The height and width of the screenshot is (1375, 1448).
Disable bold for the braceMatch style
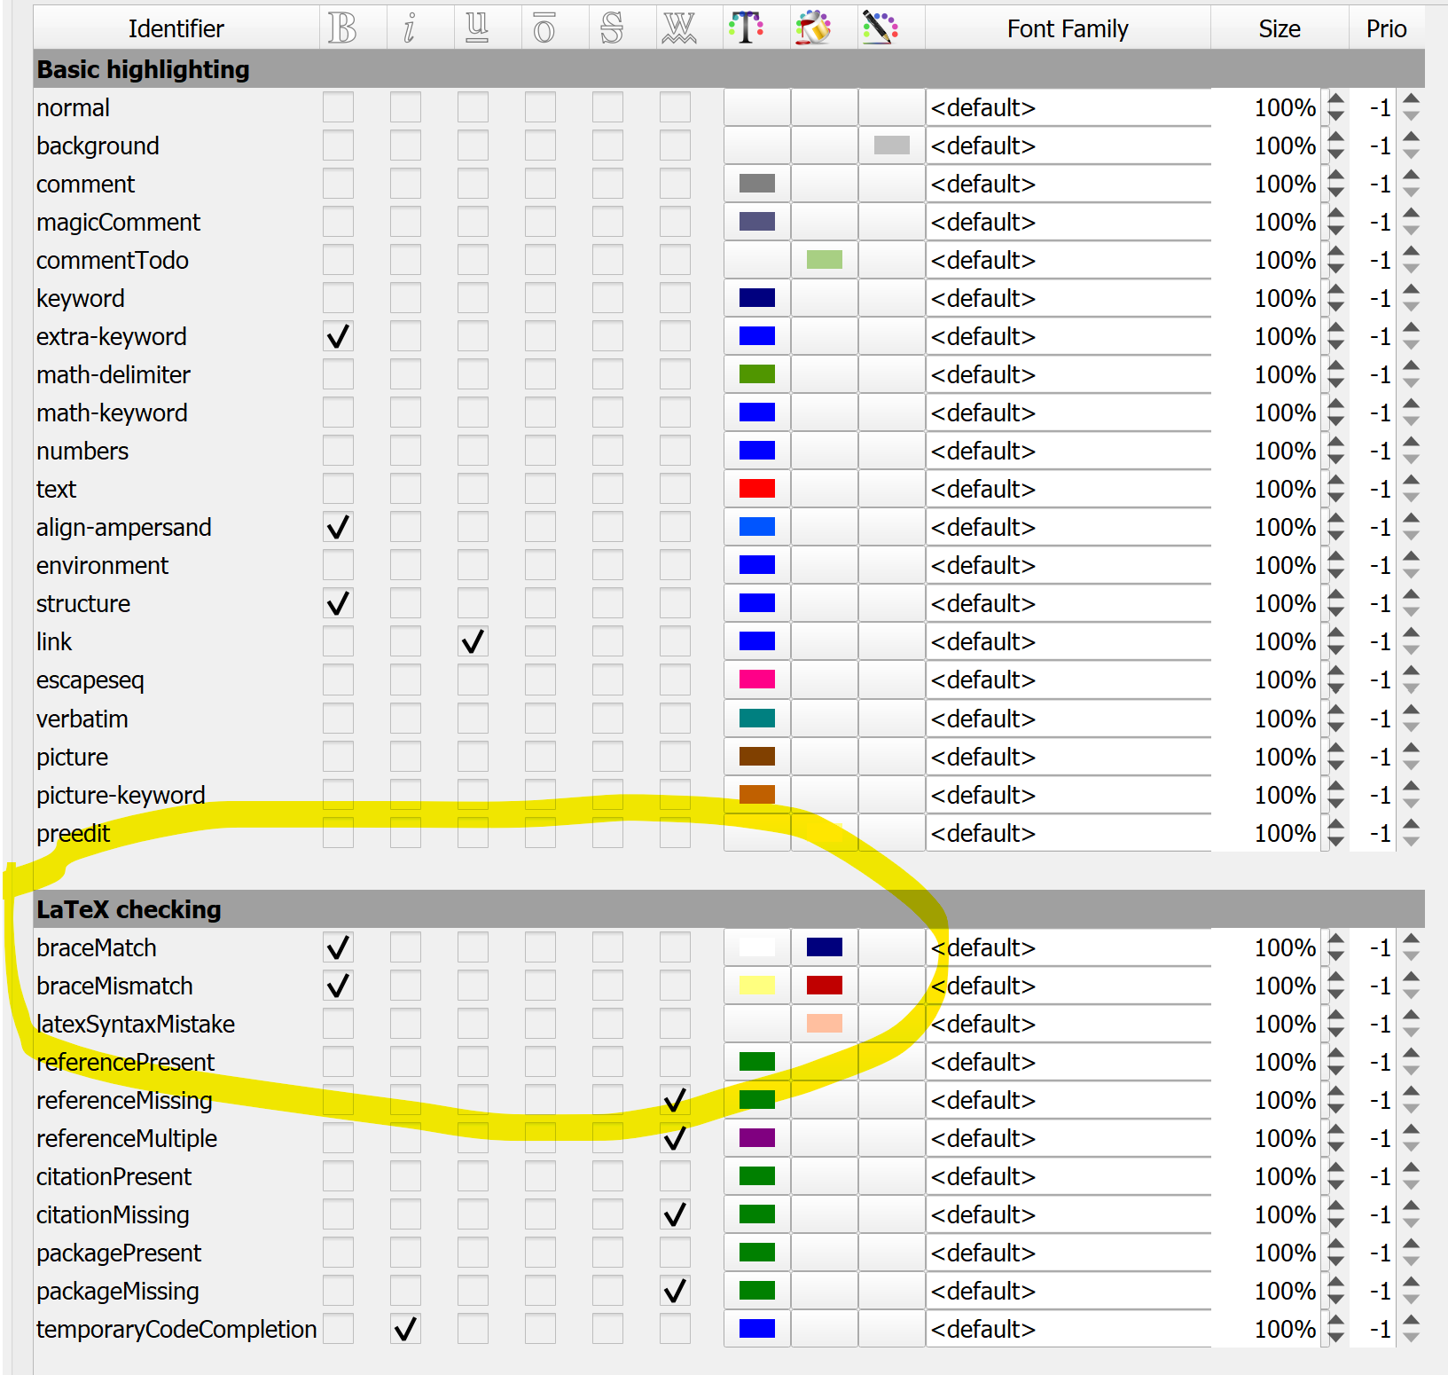[338, 947]
